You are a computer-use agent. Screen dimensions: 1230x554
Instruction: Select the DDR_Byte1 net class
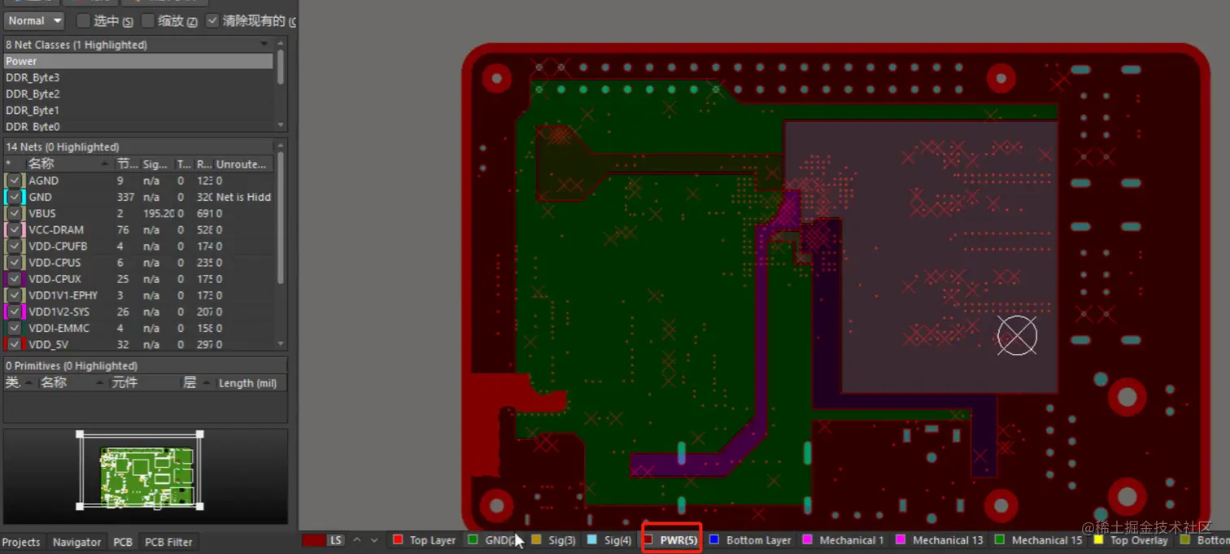[x=138, y=110]
